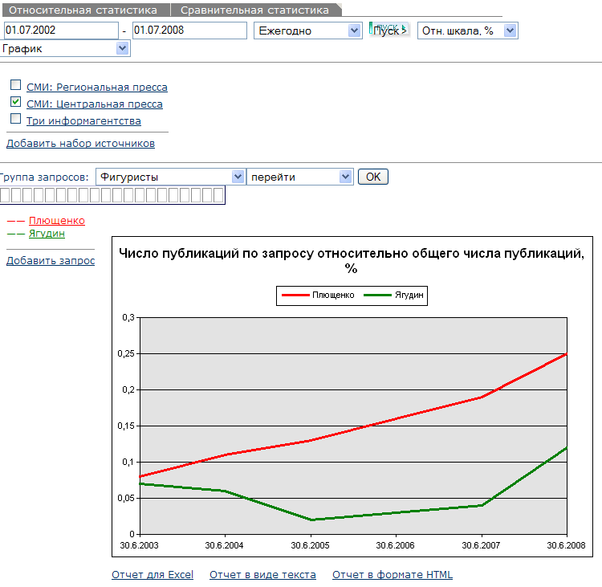Open Добавить набор источников link
This screenshot has width=602, height=587.
point(80,144)
